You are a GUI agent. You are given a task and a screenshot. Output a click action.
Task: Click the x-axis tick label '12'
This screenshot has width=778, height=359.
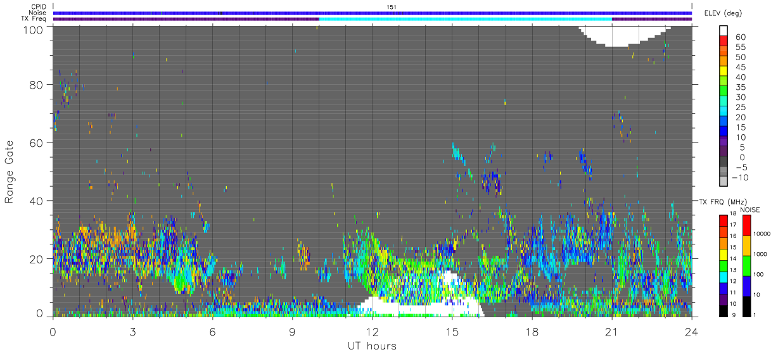pos(372,332)
